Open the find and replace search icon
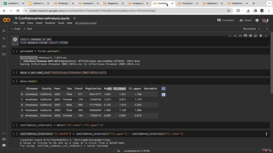The height and width of the screenshot is (153, 273). [4, 39]
